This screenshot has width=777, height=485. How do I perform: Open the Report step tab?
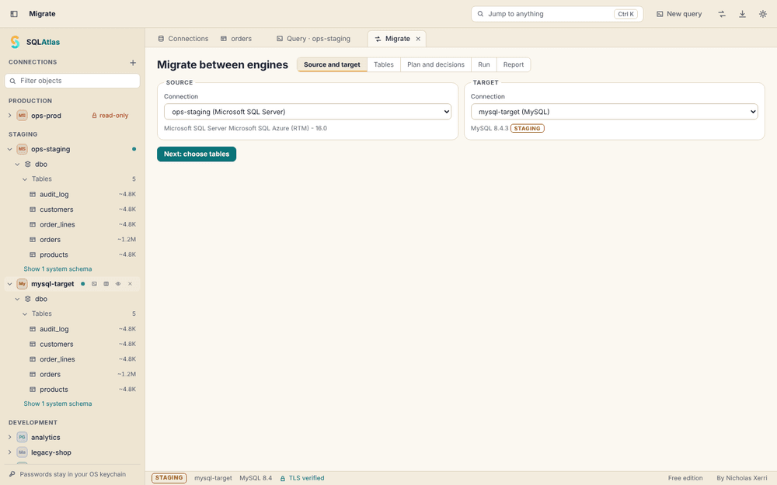514,64
